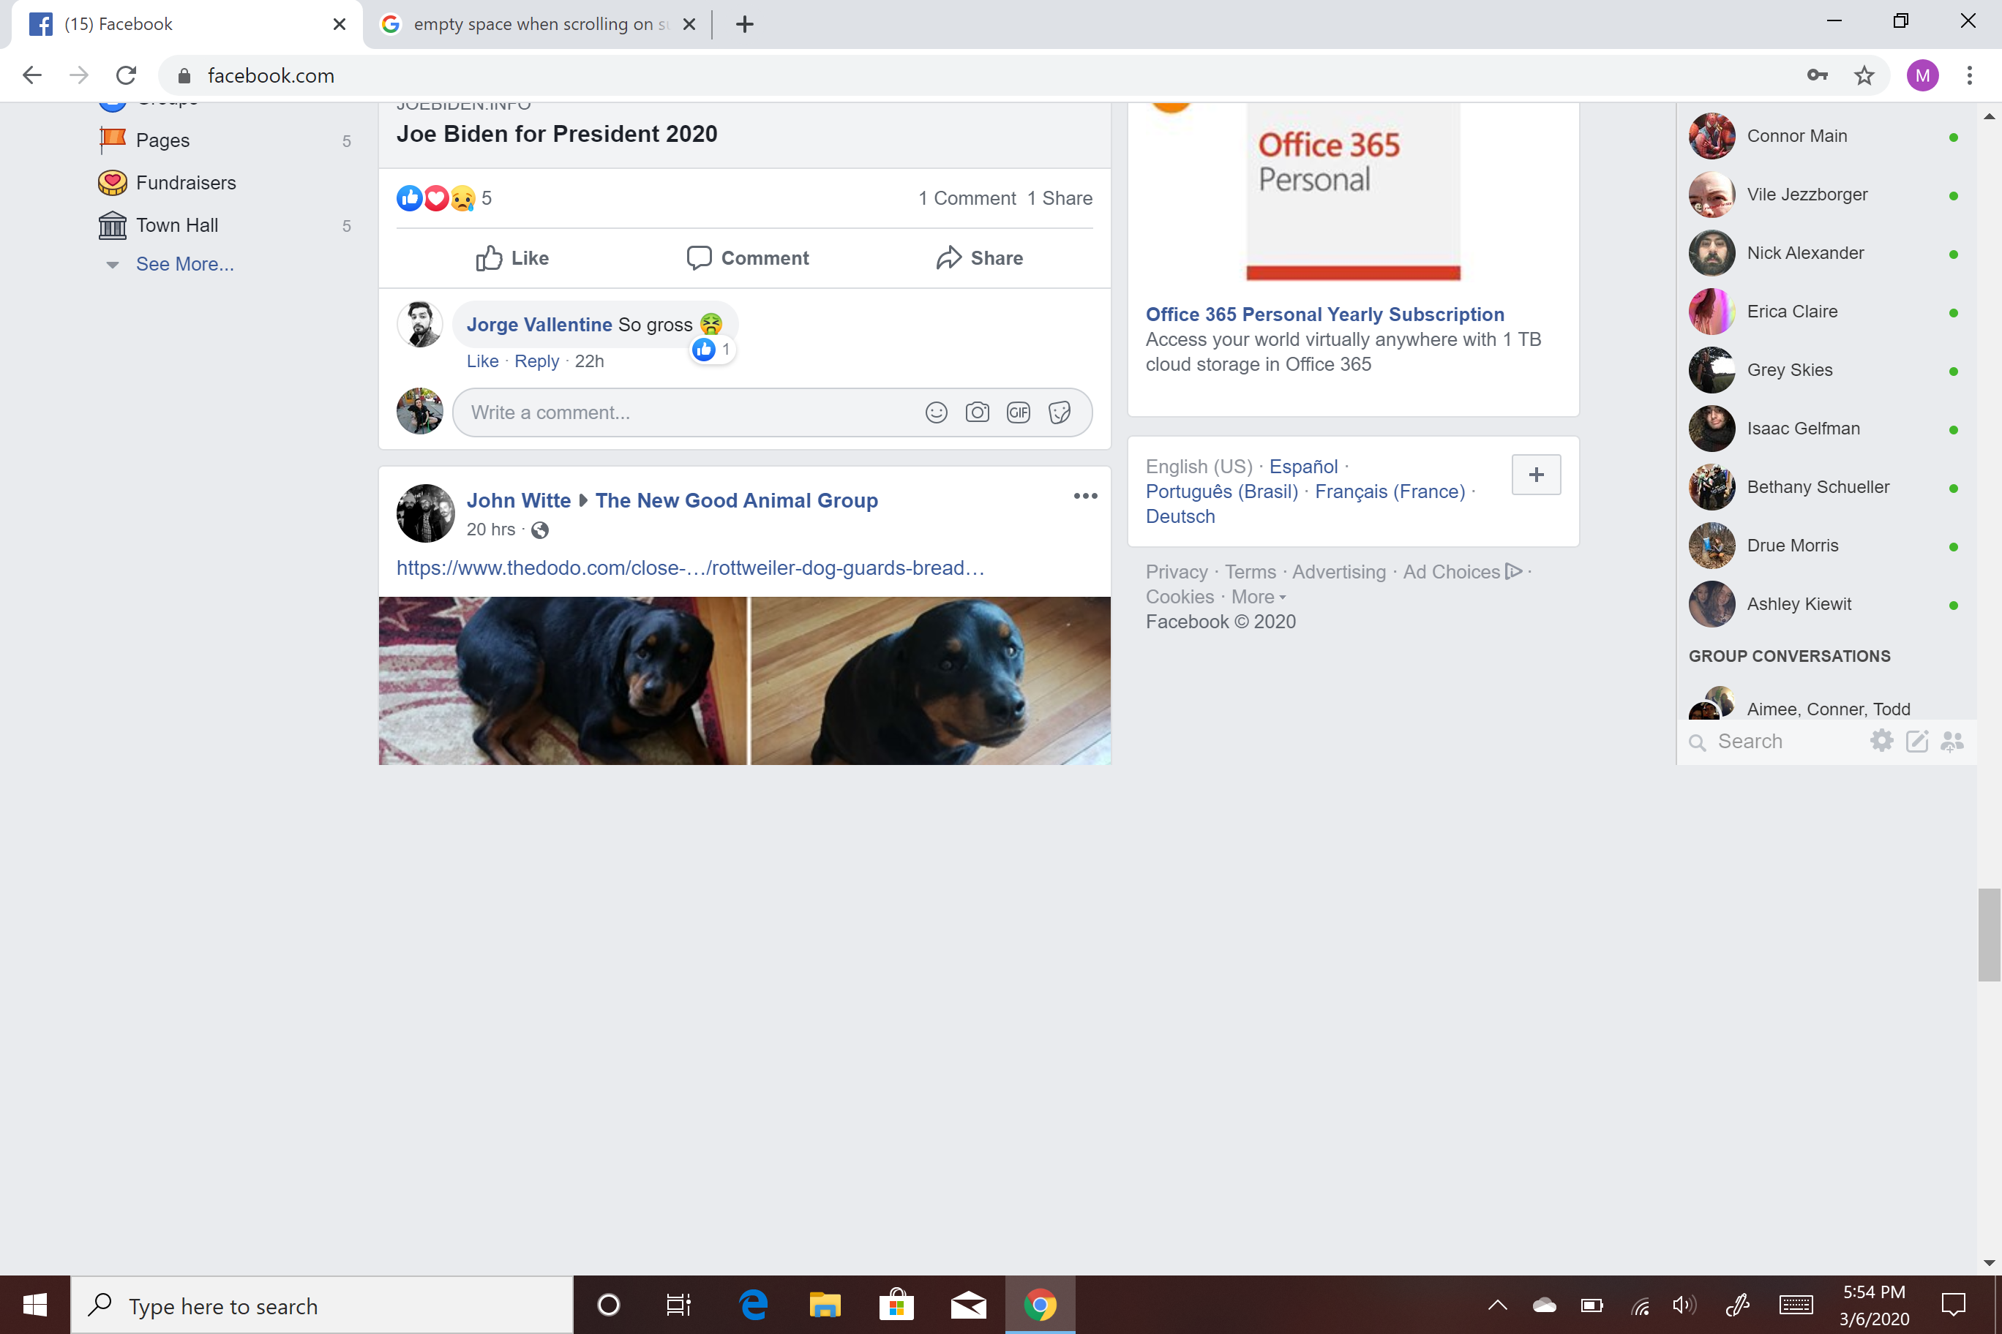Like the Joe Biden post

click(512, 257)
